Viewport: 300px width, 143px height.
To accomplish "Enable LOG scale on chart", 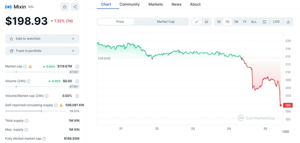I will click(276, 22).
